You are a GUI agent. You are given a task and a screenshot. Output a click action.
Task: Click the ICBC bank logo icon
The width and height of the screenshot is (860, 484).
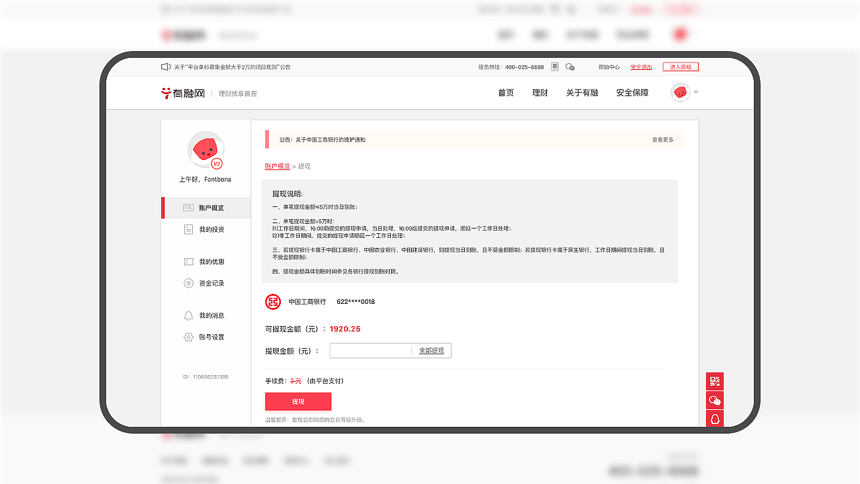(x=273, y=302)
